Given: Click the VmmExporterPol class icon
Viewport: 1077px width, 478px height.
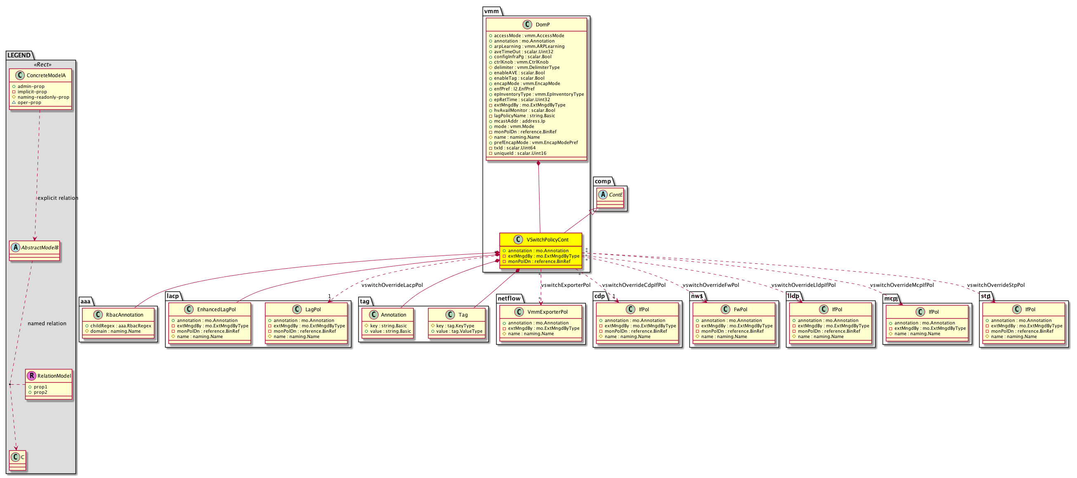Looking at the screenshot, I should [520, 312].
